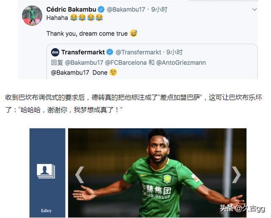The width and height of the screenshot is (271, 218).
Task: Click Bakambu's blue verified badge
Action: tap(101, 9)
